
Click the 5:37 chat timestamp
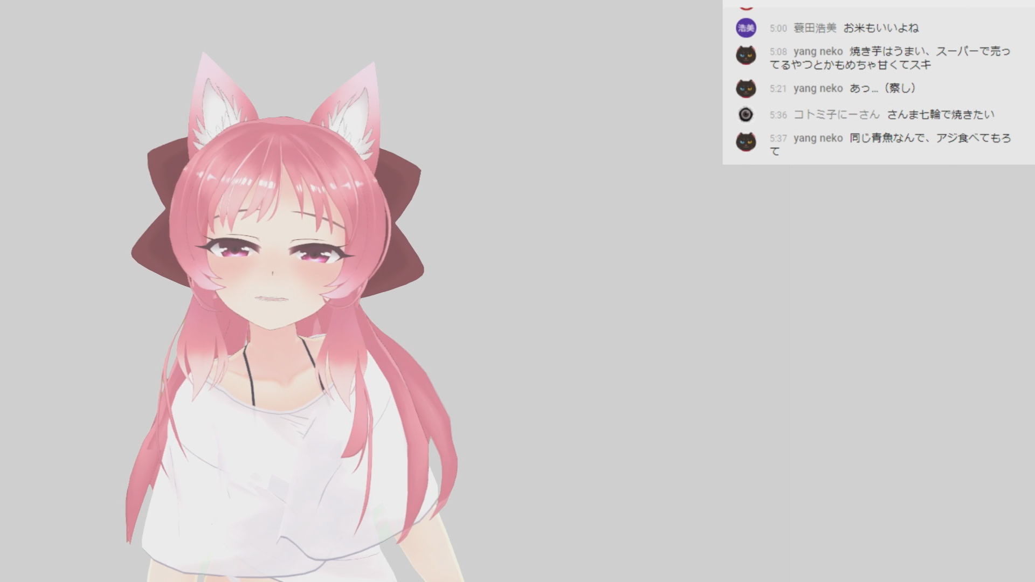[x=778, y=138]
